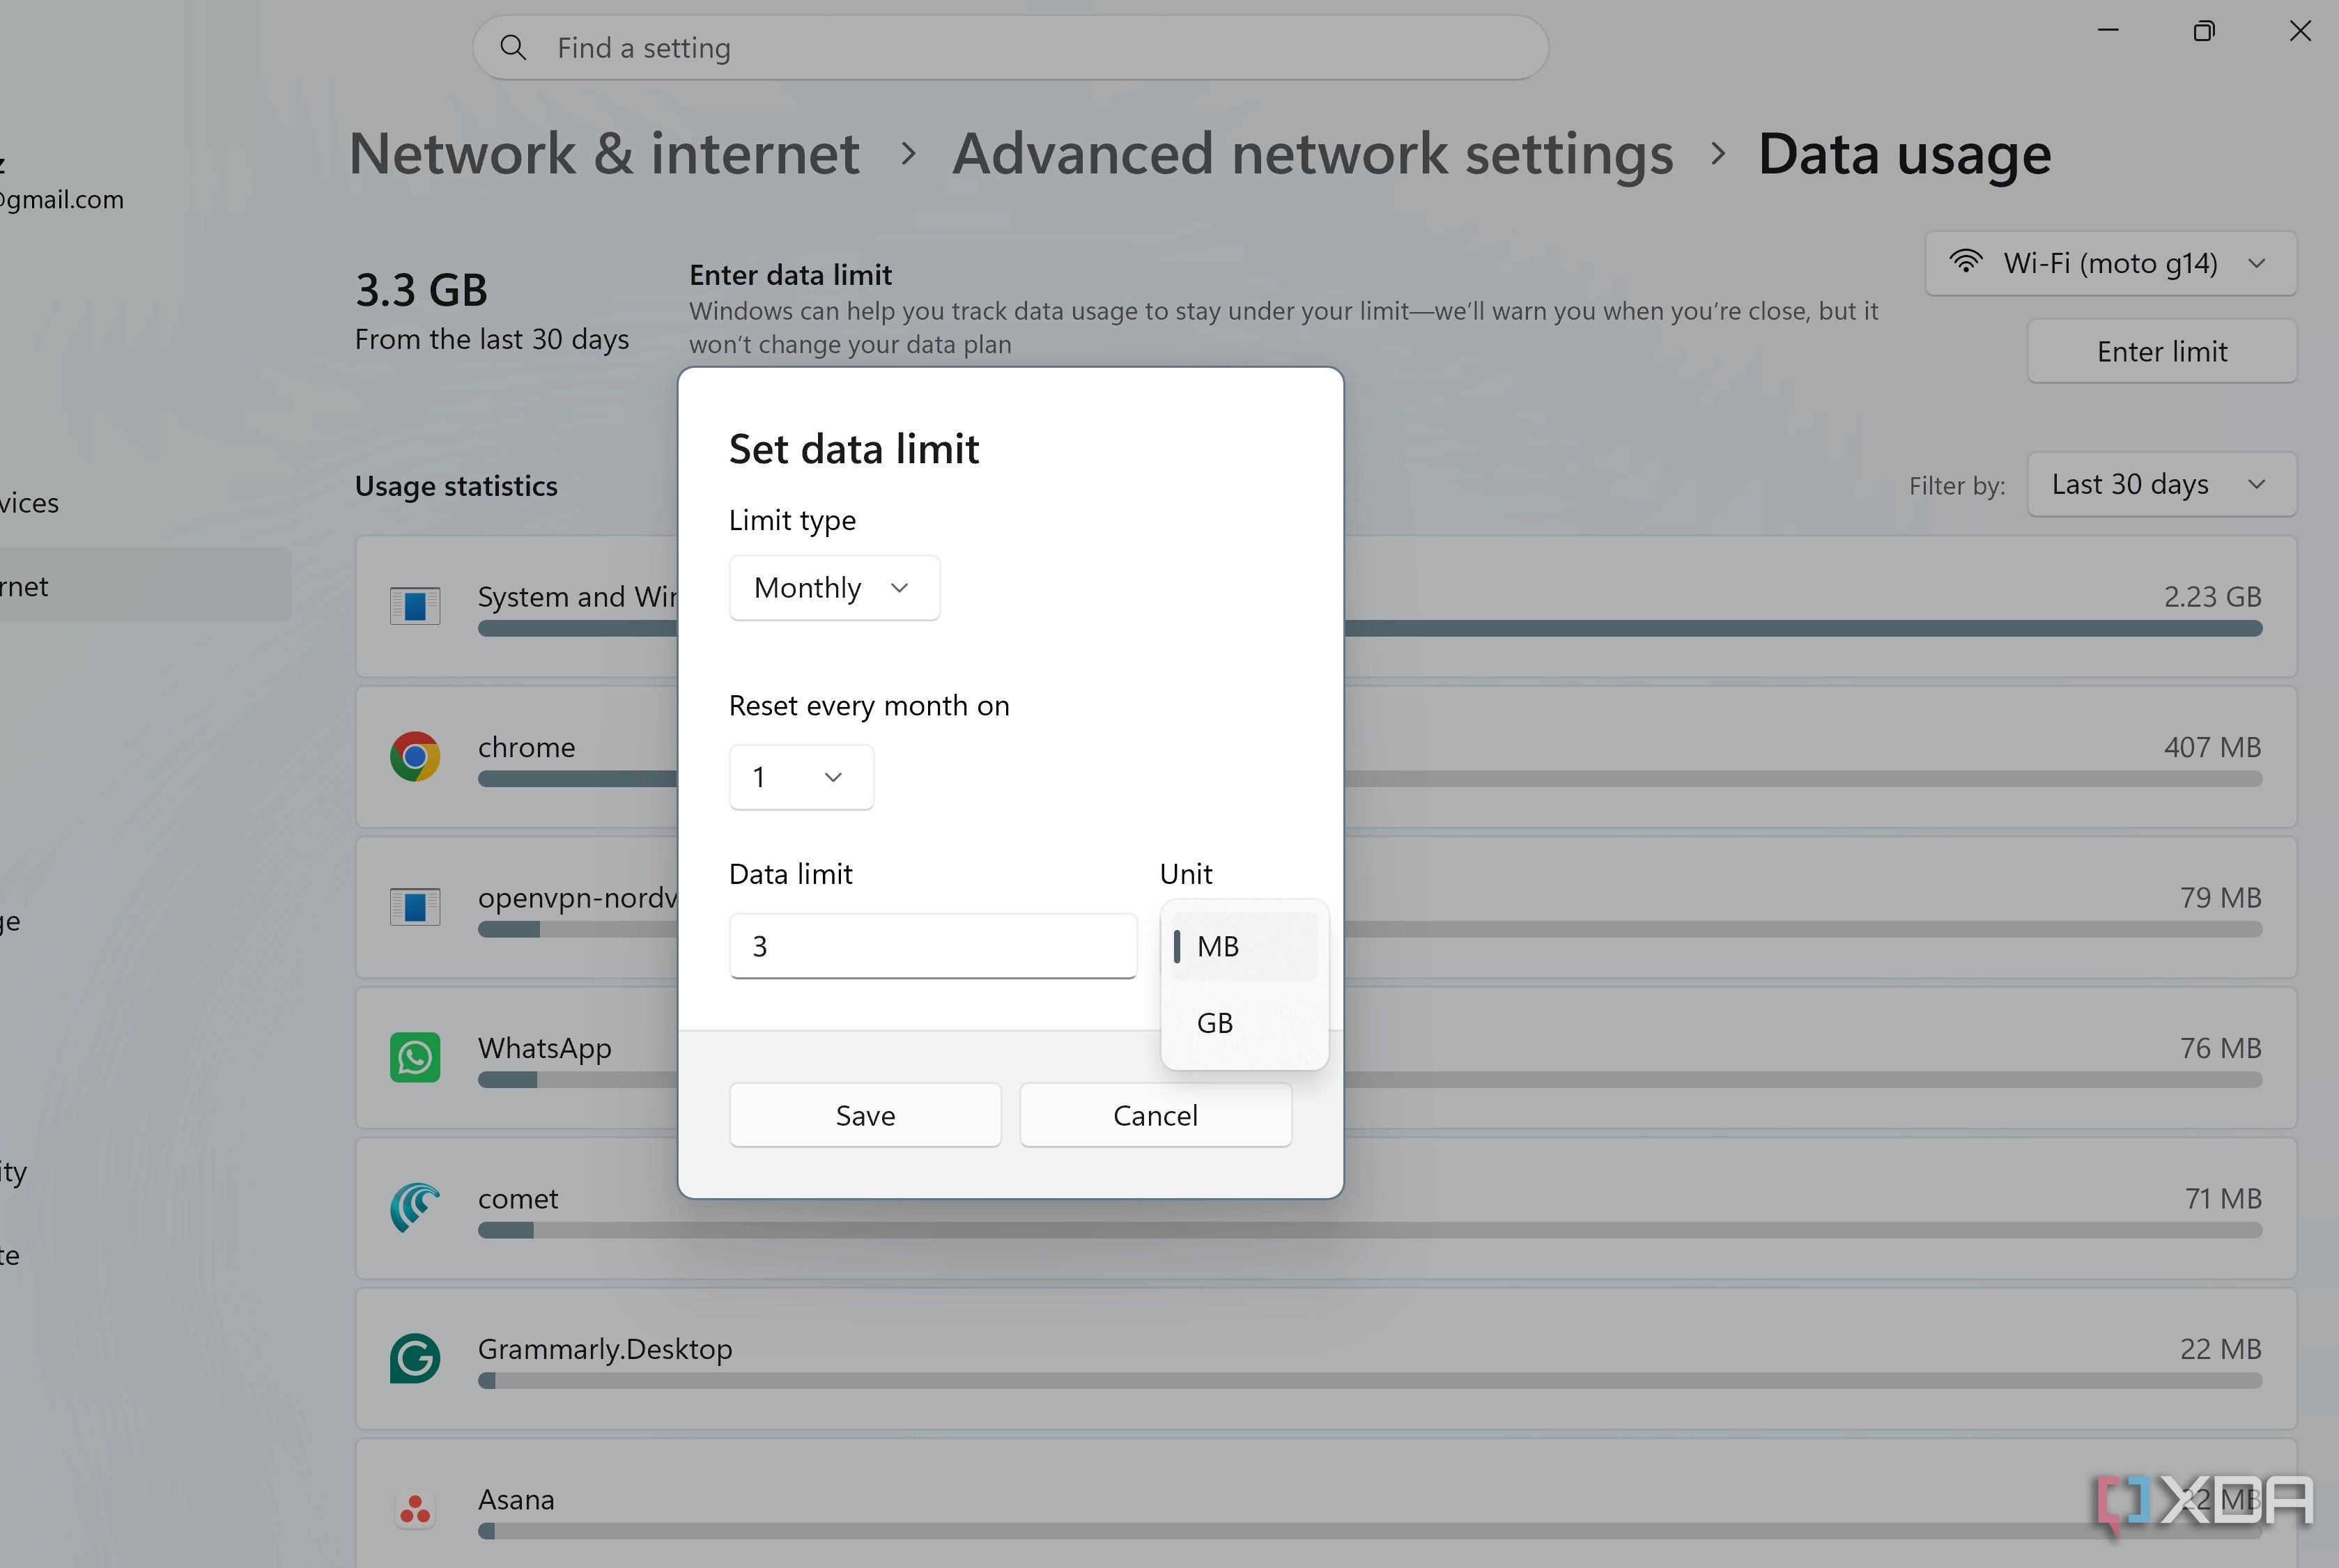Click the Wi-Fi signal icon in network selector
This screenshot has height=1568, width=2339.
(x=1965, y=262)
